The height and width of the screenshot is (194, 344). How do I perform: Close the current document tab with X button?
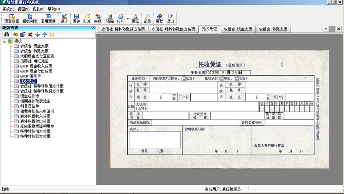[x=339, y=29]
